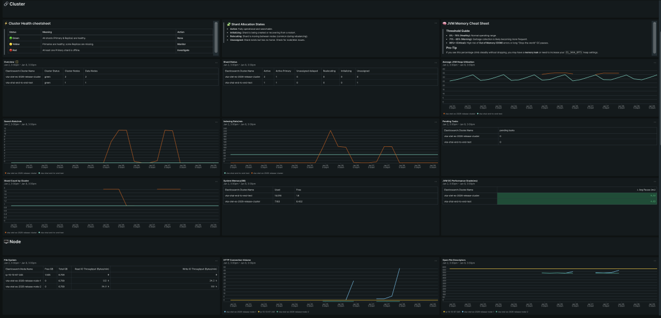
Task: Click the Overview widget info badge icon
Action: [x=17, y=62]
